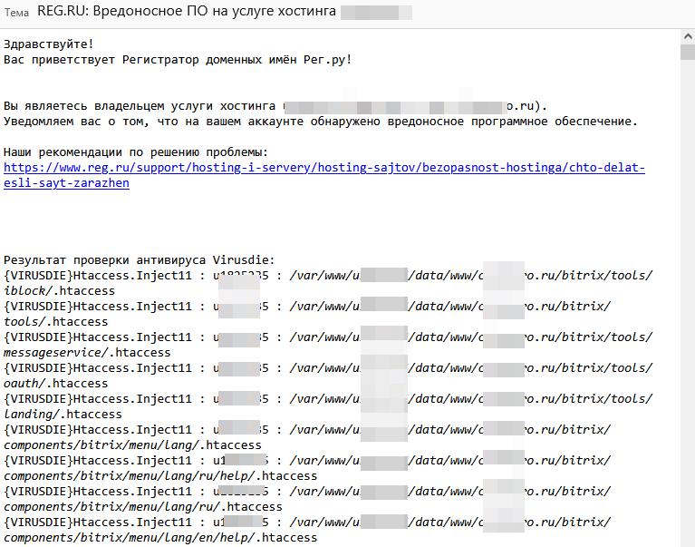The height and width of the screenshot is (547, 695).
Task: Click 'Результат проверки антивируса Virusdie:'
Action: (140, 260)
